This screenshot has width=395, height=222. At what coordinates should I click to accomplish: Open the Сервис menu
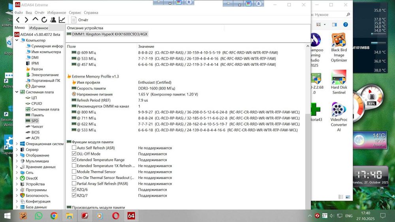pos(75,13)
